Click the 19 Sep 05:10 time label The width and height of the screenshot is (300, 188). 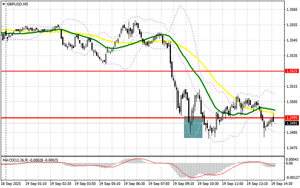(109, 184)
